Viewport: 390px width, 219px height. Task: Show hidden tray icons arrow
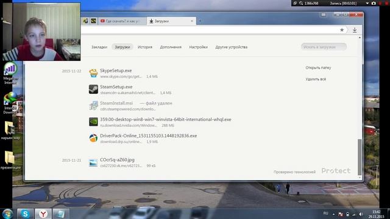[x=333, y=214]
